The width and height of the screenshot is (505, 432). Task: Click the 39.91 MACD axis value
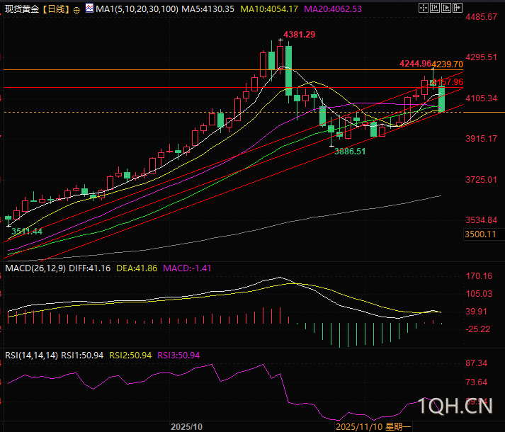pyautogui.click(x=477, y=312)
